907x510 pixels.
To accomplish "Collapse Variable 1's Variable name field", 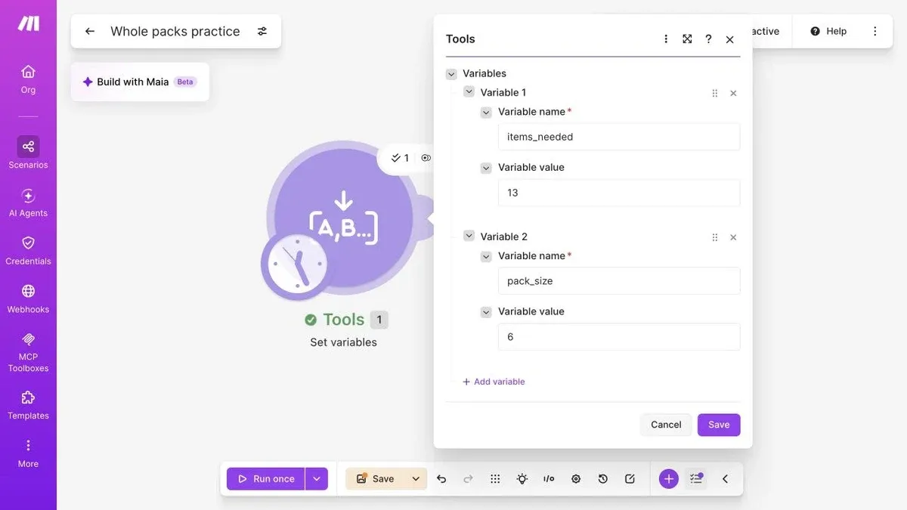I will pyautogui.click(x=487, y=112).
